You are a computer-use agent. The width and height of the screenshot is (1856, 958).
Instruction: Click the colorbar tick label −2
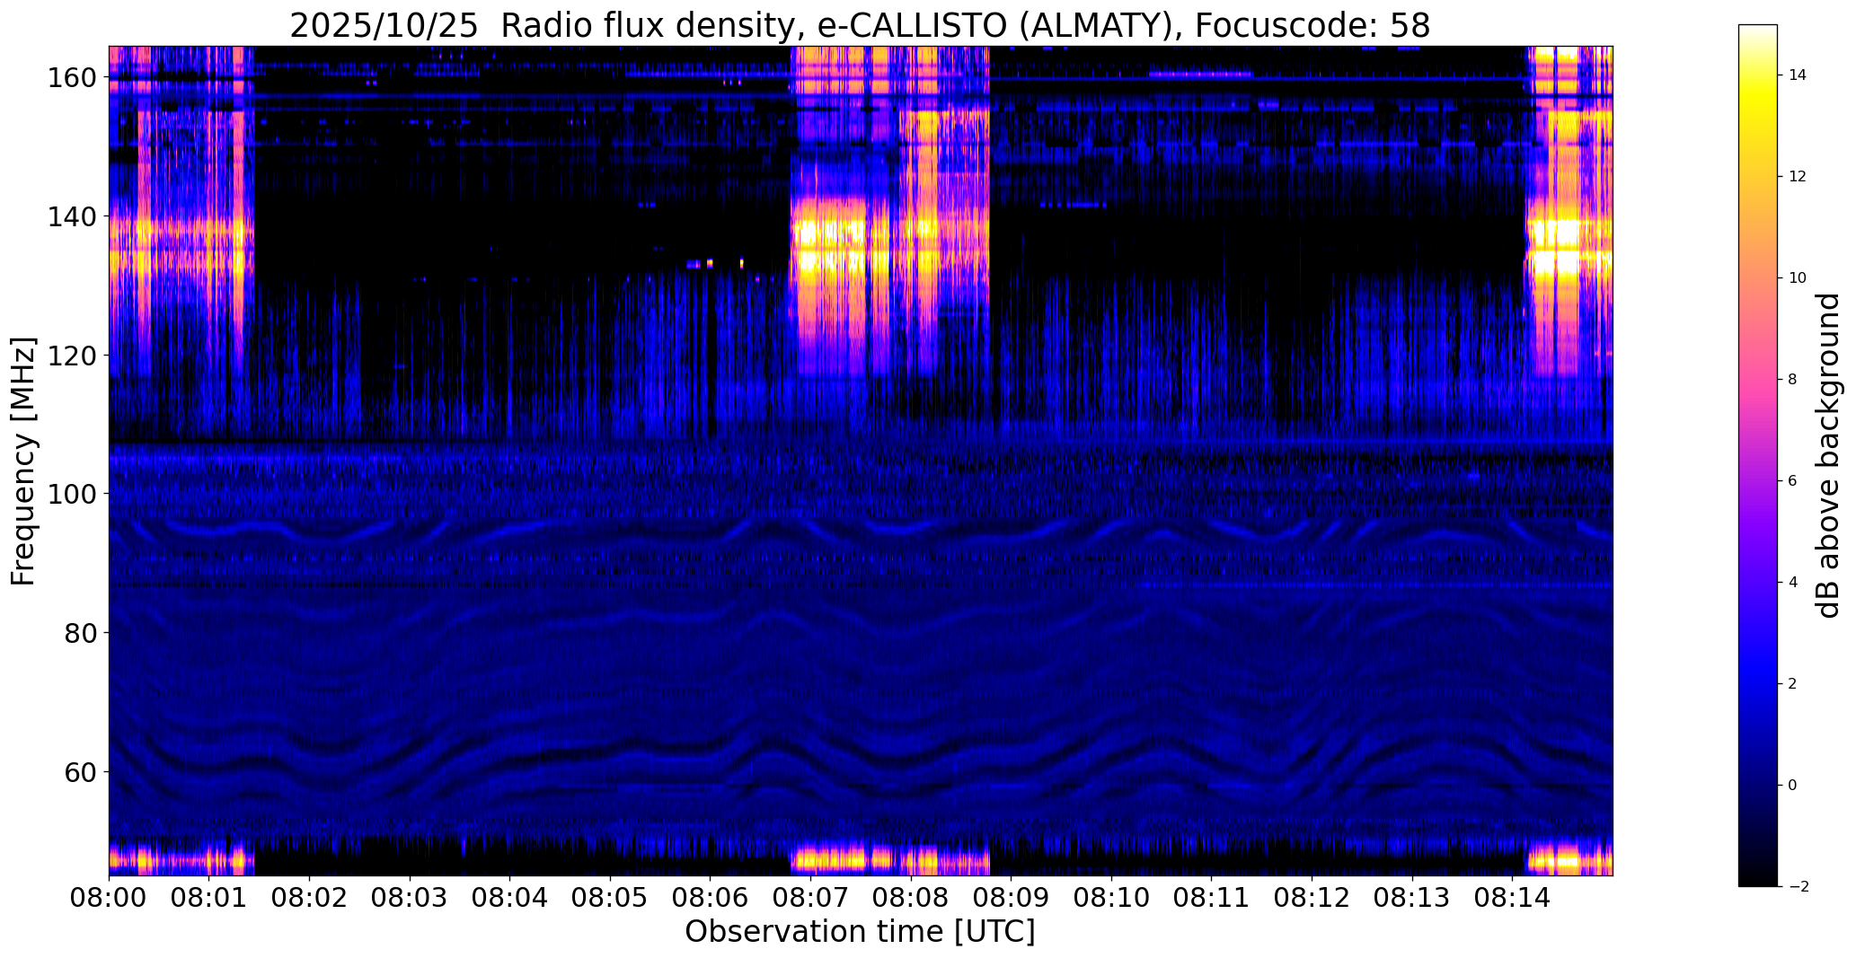point(1799,887)
